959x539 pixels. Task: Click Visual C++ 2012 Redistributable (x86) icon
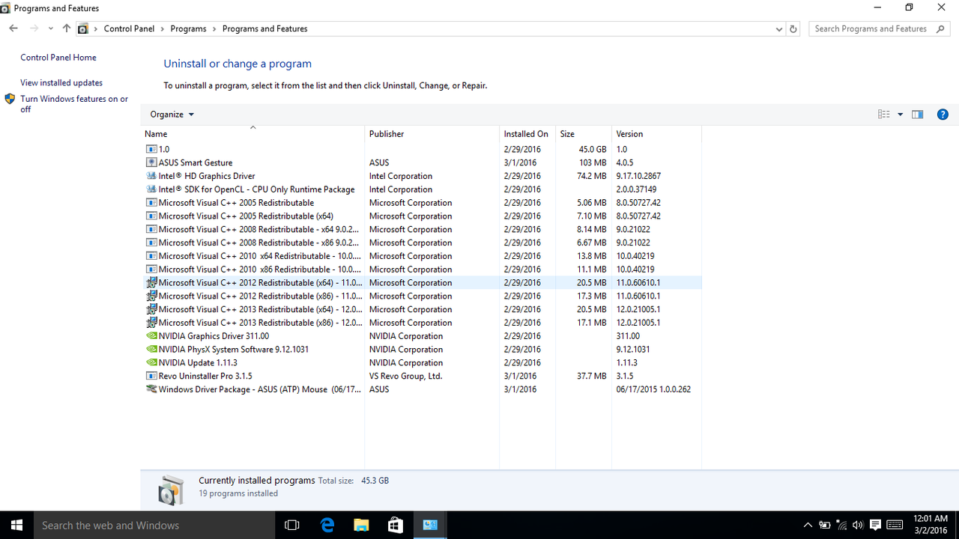(x=151, y=296)
